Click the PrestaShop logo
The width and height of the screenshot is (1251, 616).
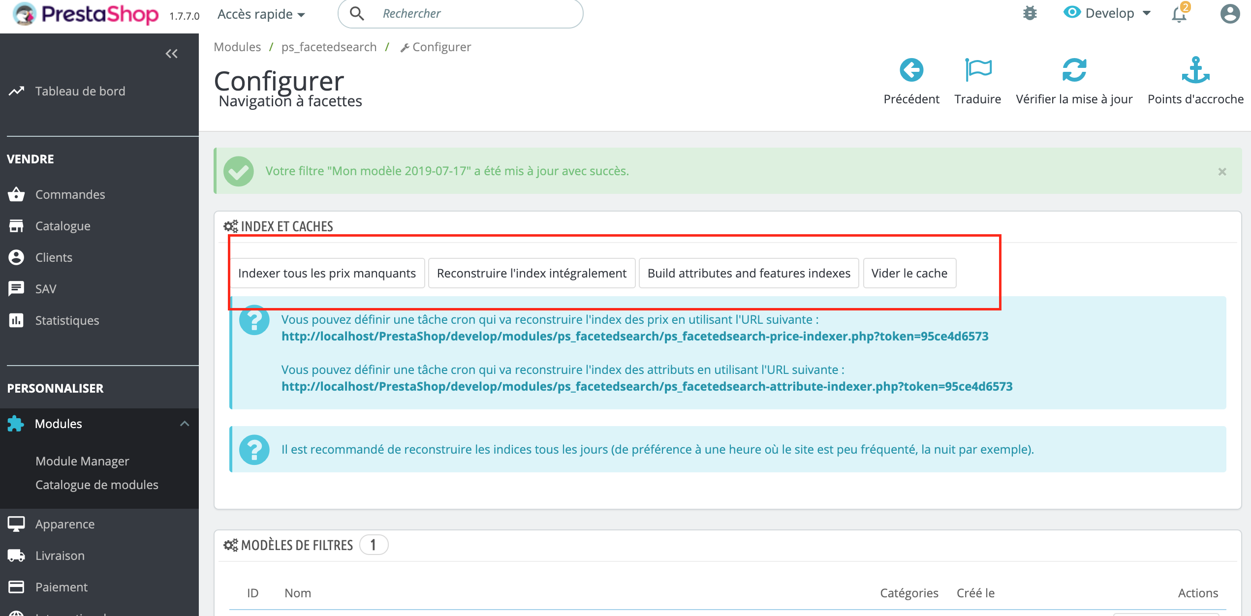[x=86, y=14]
